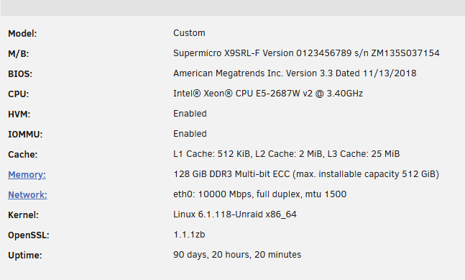Click the Kernel: label
Viewport: 465px width, 280px height.
tap(24, 215)
